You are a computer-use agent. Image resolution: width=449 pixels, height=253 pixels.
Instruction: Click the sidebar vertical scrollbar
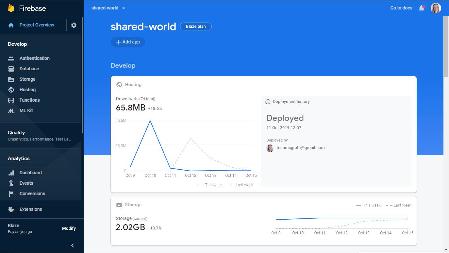point(82,75)
